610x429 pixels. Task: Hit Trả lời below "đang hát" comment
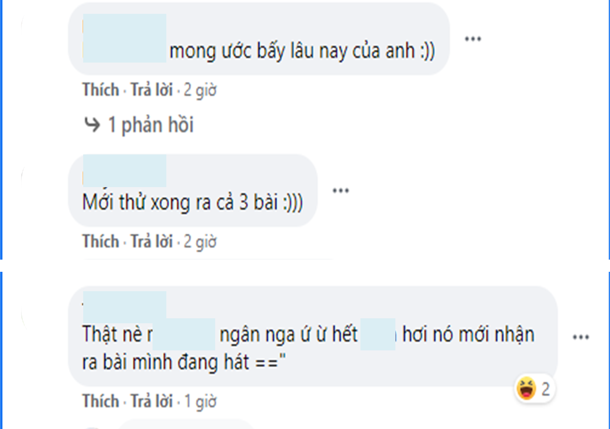click(151, 401)
